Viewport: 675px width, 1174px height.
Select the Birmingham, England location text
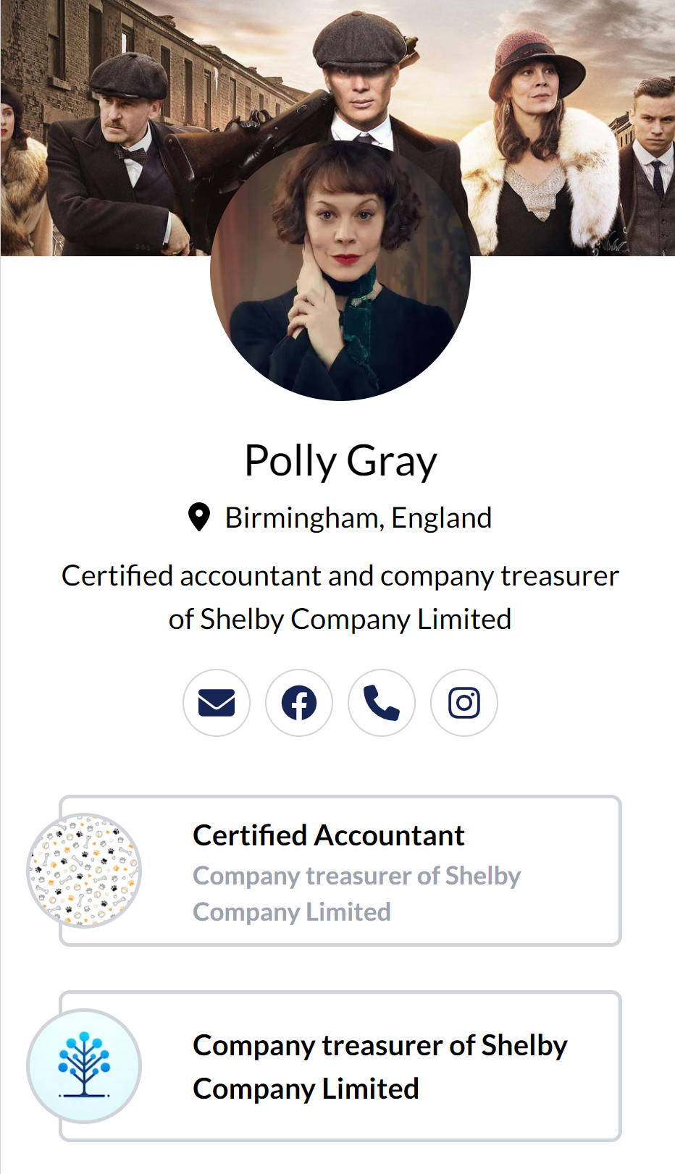pyautogui.click(x=358, y=518)
